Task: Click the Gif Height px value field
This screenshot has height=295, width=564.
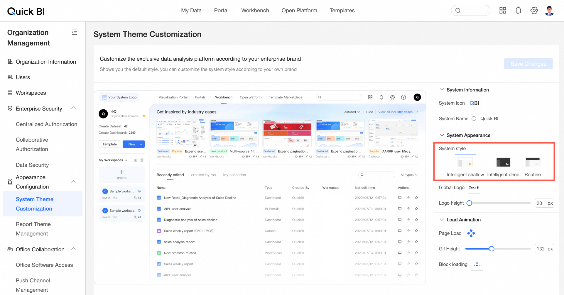Action: coord(544,249)
